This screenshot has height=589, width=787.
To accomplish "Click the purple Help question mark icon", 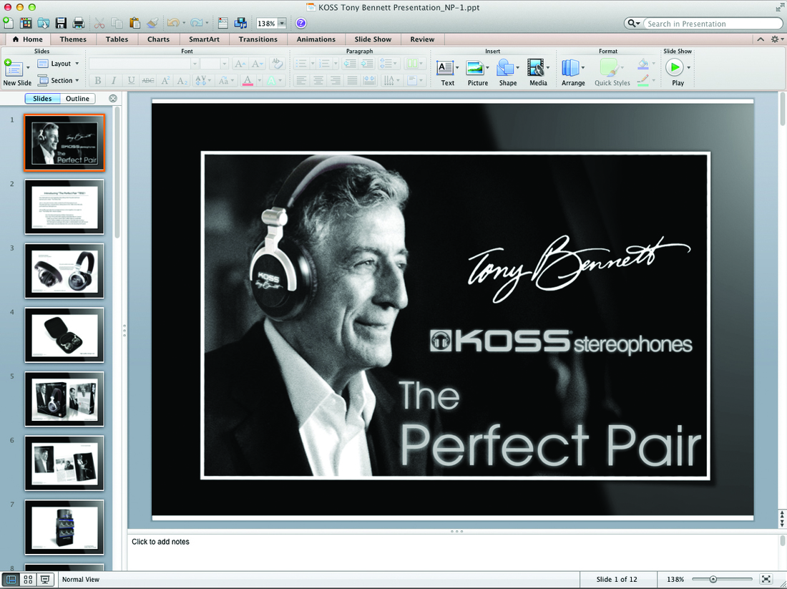I will pyautogui.click(x=300, y=23).
